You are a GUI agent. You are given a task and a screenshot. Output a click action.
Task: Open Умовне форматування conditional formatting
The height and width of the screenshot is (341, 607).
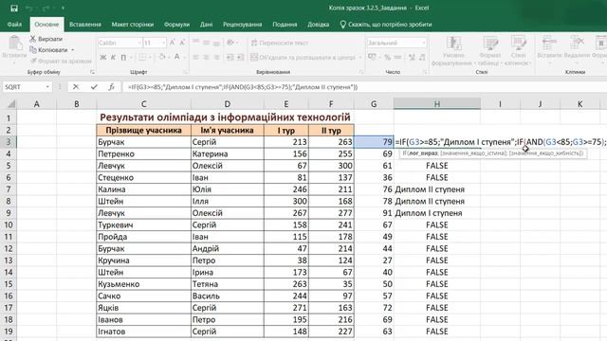coord(453,50)
